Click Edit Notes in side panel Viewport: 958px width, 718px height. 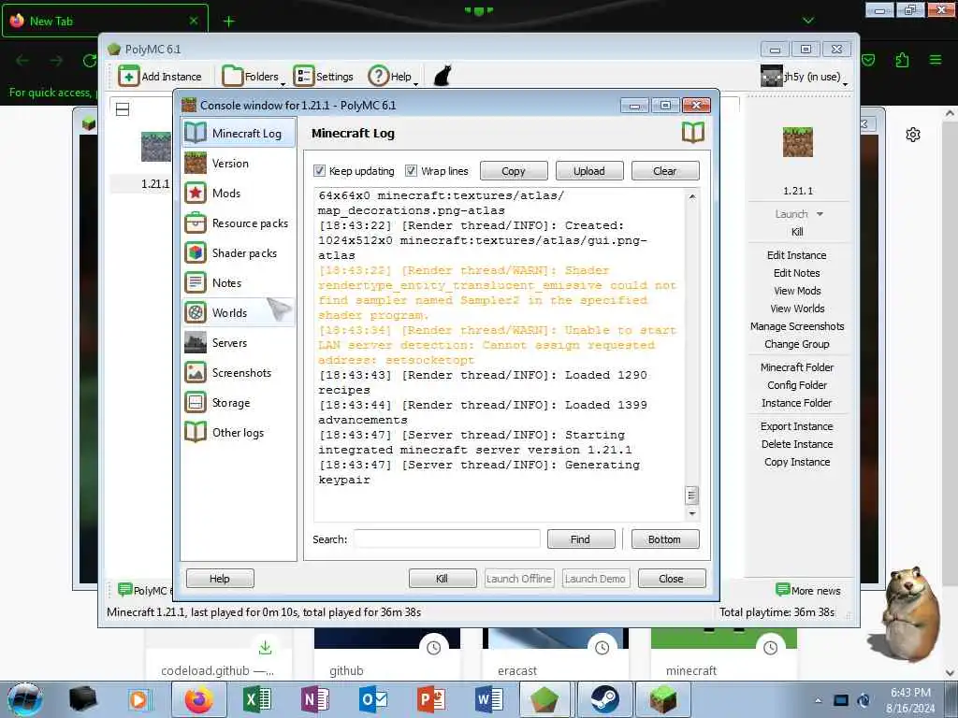(x=797, y=273)
